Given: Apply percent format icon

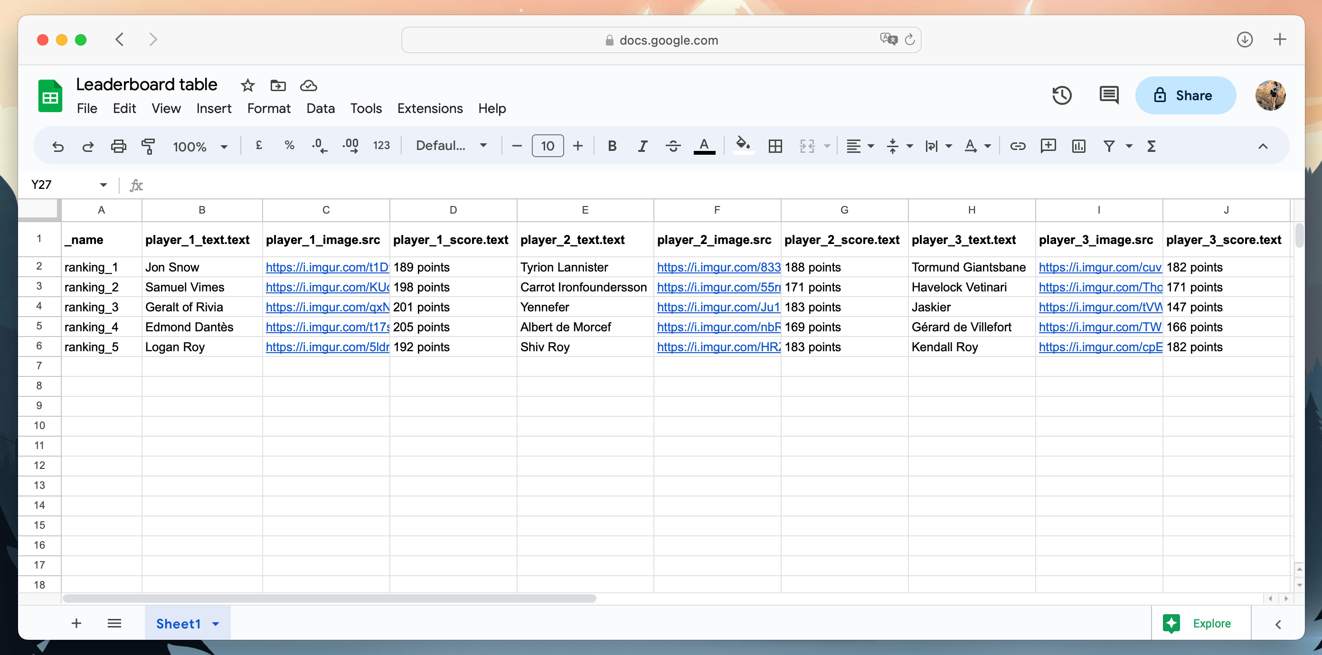Looking at the screenshot, I should 290,146.
